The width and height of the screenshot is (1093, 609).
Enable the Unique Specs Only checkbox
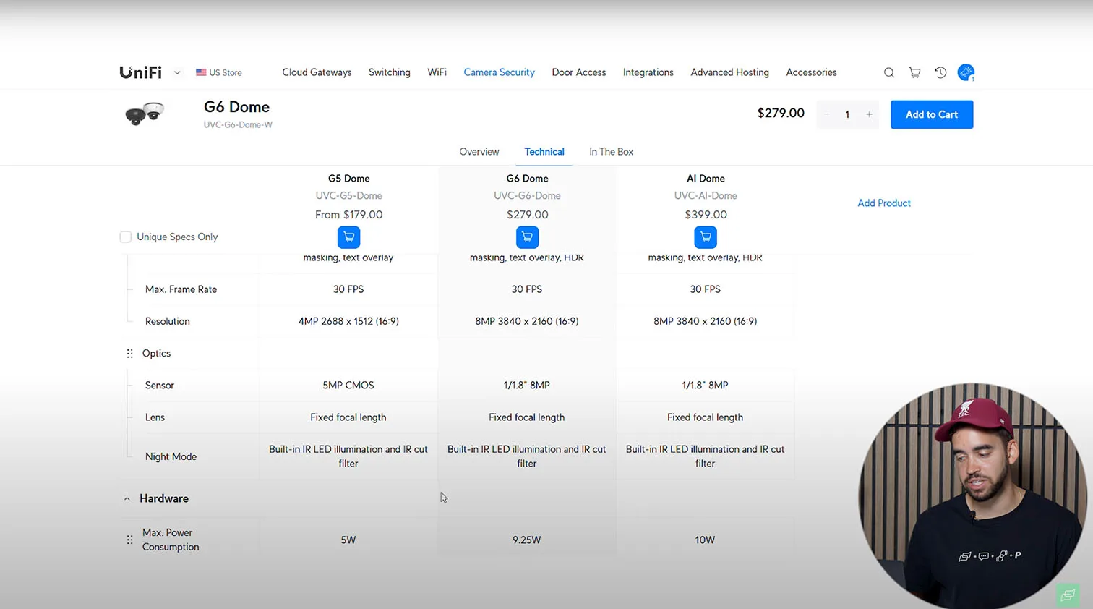click(126, 237)
